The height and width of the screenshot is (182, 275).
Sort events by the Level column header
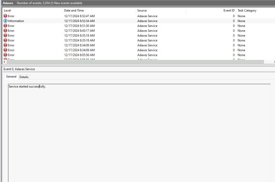(x=32, y=10)
